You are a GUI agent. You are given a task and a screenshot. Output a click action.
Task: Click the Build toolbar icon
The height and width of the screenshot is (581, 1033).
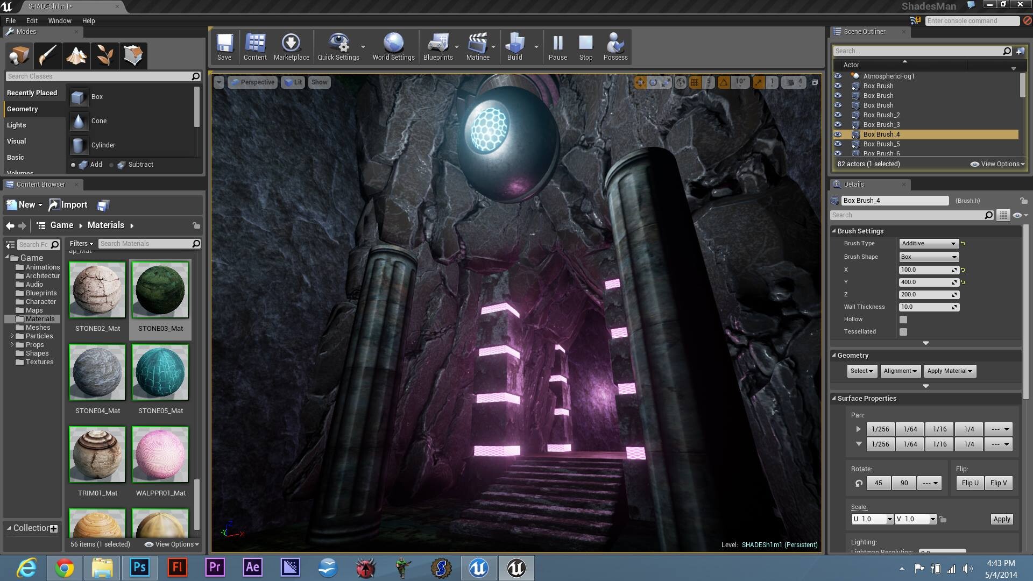(515, 46)
